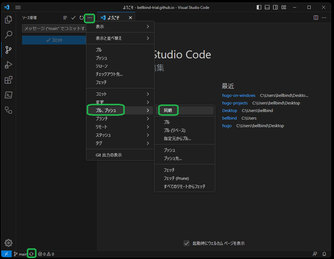This screenshot has width=334, height=259.
Task: Select 指定元からプル... submenu entry
Action: click(x=184, y=138)
